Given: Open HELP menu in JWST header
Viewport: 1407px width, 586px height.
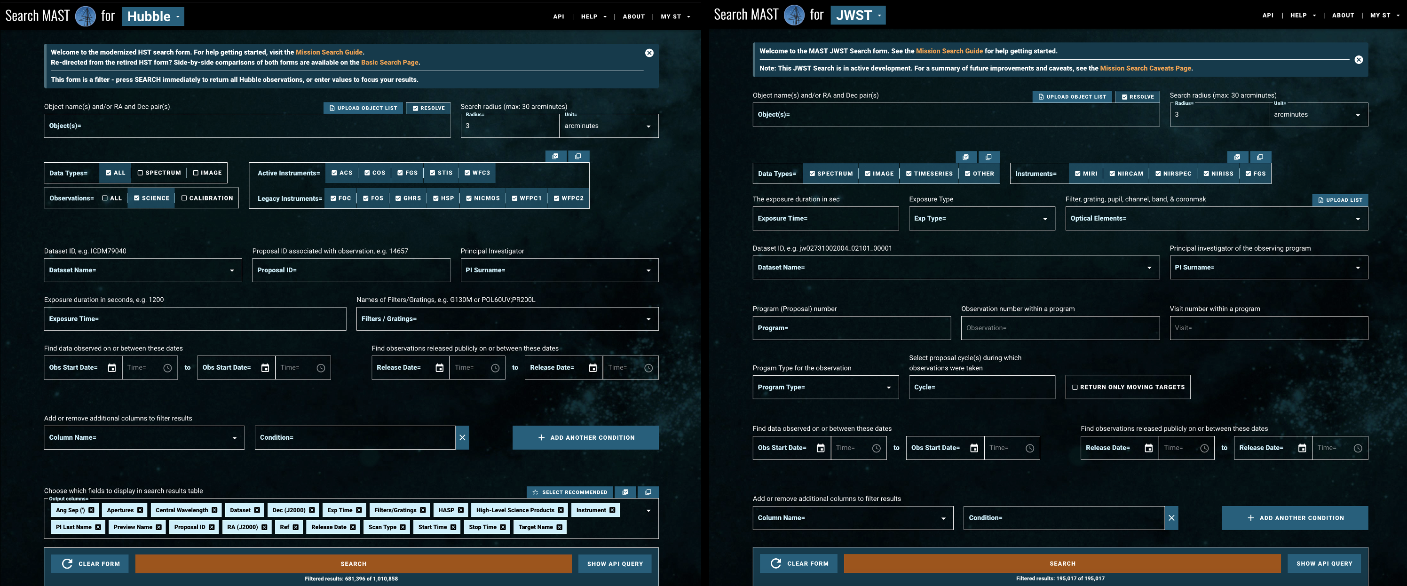Looking at the screenshot, I should 1303,16.
